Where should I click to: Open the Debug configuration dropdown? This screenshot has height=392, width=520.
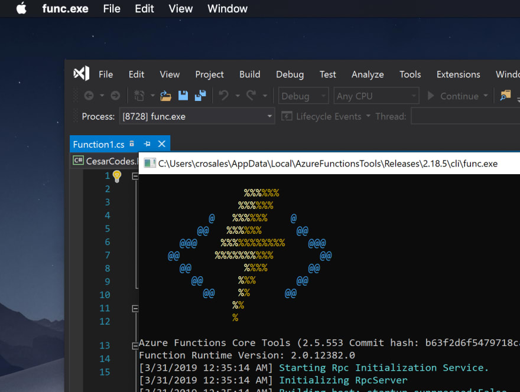[304, 96]
